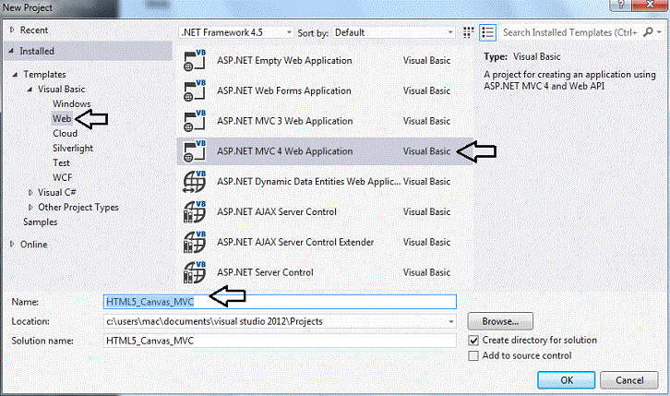Select the WCF template category

coord(63,177)
